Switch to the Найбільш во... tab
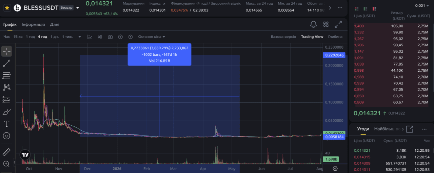Screen dimensions: 434x173 point(388,129)
